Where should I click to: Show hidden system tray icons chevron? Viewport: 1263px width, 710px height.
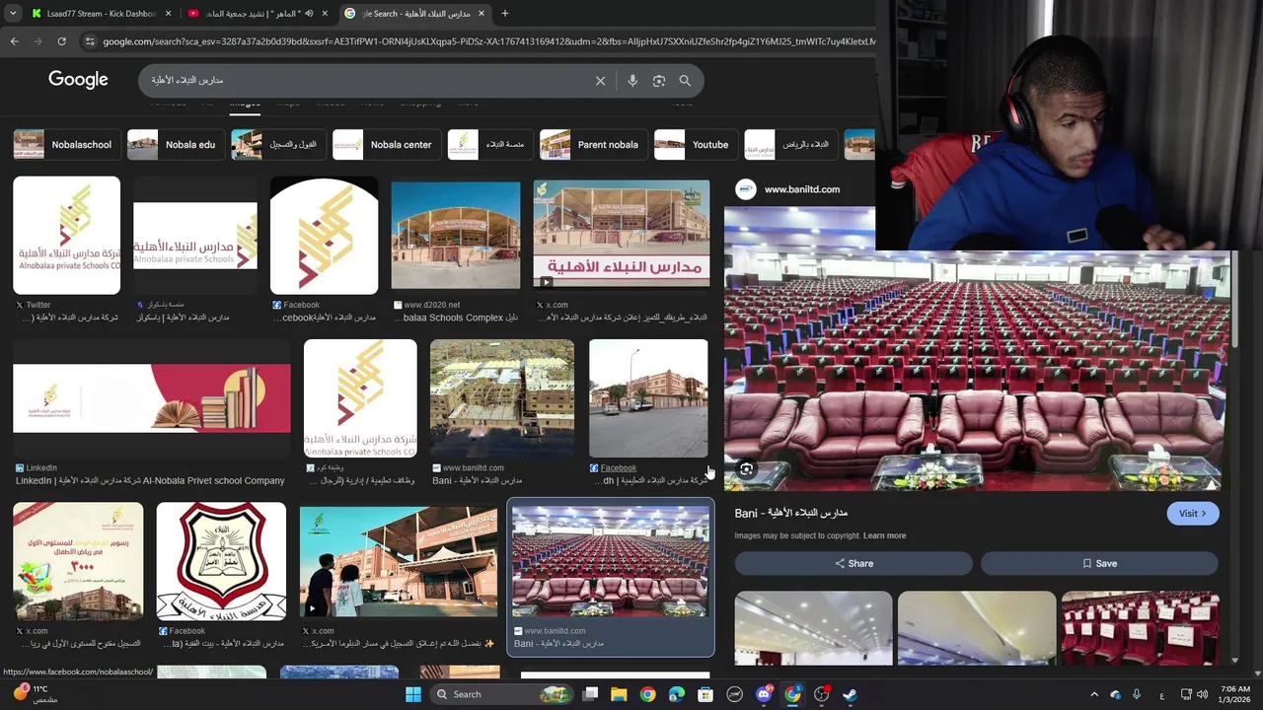1094,694
